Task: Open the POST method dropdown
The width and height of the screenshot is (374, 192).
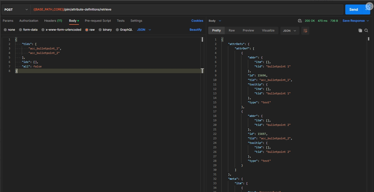Action: click(16, 9)
